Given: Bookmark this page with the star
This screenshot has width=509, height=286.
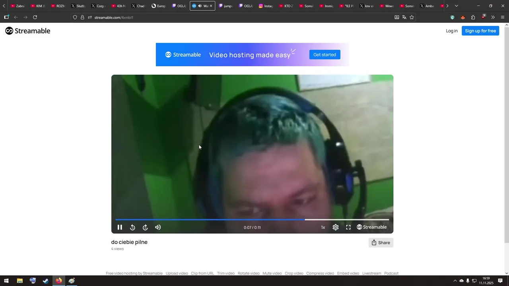Looking at the screenshot, I should pyautogui.click(x=412, y=17).
